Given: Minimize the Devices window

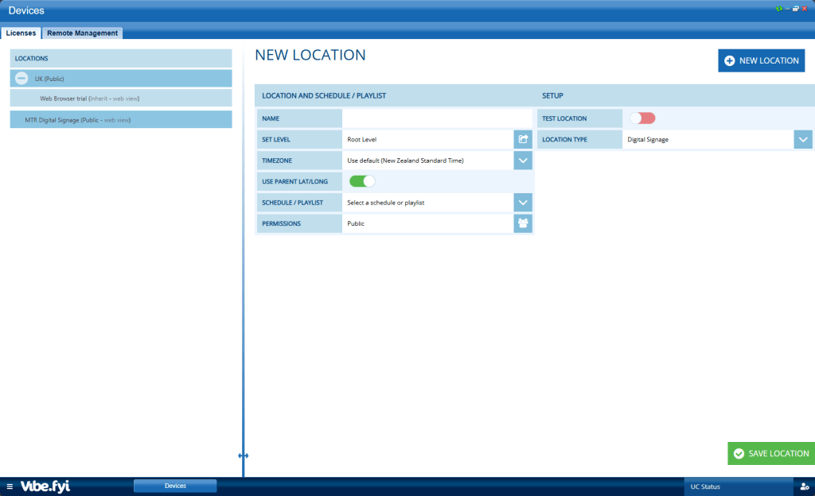Looking at the screenshot, I should [787, 8].
